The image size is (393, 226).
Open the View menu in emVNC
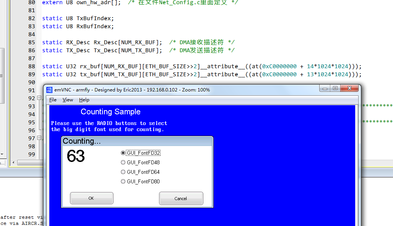point(68,100)
